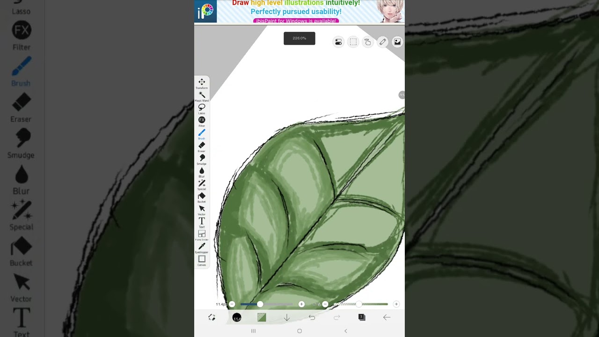Open the ibisPaint logo in the ad banner

click(x=205, y=11)
